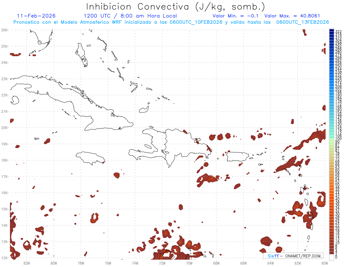This screenshot has width=345, height=267.
Task: Click the "26N" latitude label
Action: click(x=4, y=30)
